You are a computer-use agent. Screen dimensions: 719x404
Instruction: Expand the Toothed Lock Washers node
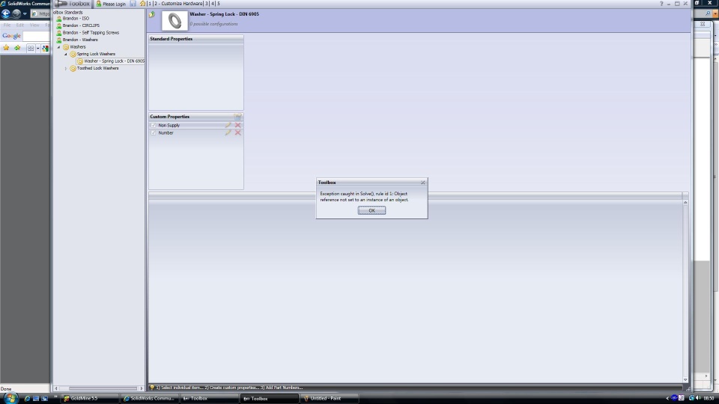(x=66, y=68)
